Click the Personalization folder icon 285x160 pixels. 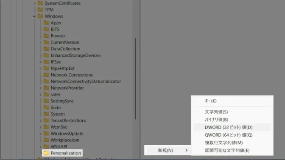coord(46,153)
